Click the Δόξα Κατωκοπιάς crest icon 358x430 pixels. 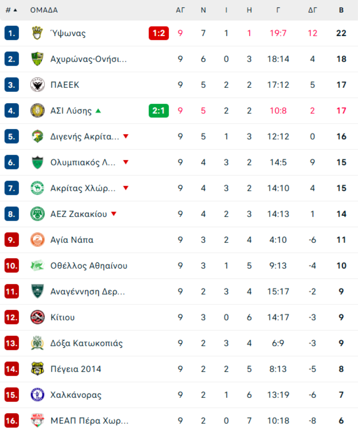point(37,343)
